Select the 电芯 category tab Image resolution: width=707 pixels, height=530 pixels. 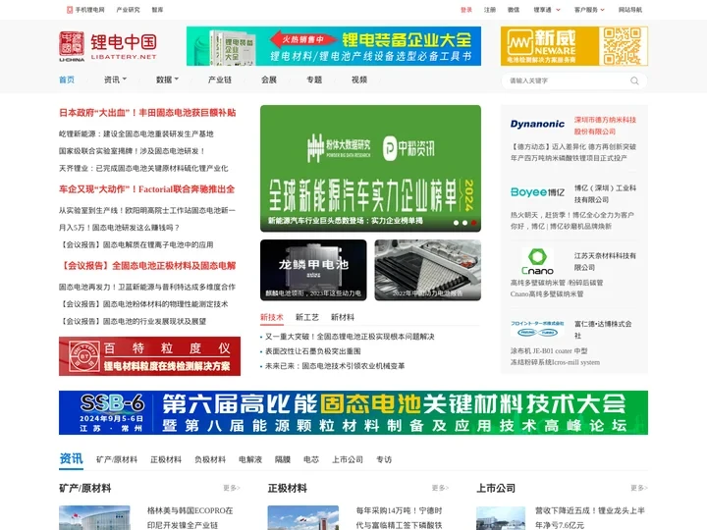point(311,459)
